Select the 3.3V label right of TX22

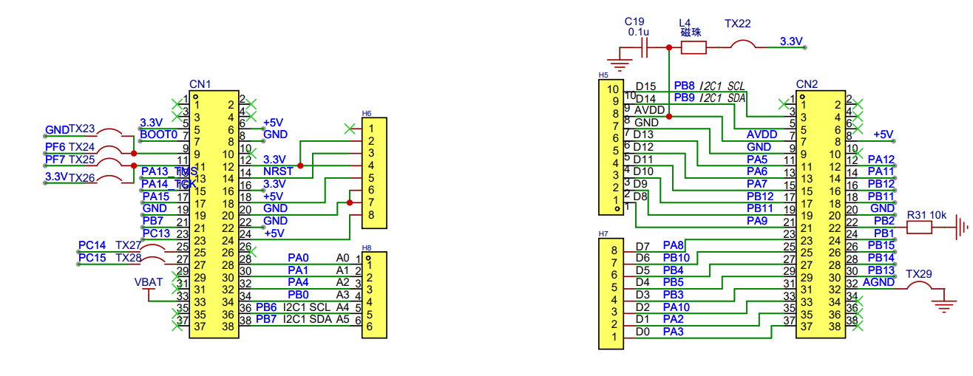[x=791, y=41]
